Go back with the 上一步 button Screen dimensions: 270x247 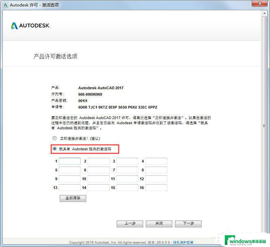tap(130, 224)
